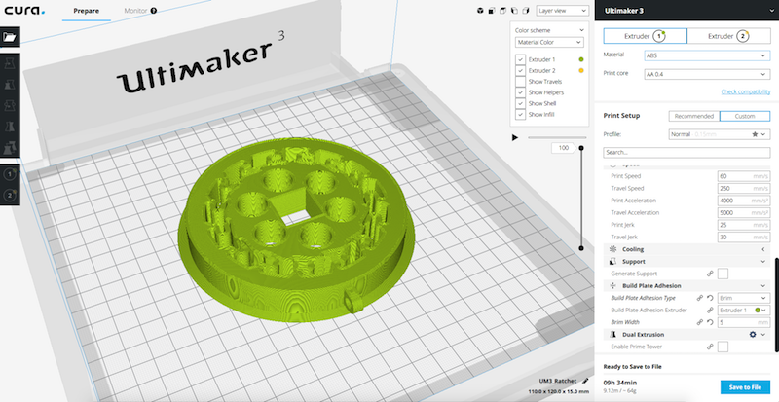Click the Print Speed value field

click(744, 176)
